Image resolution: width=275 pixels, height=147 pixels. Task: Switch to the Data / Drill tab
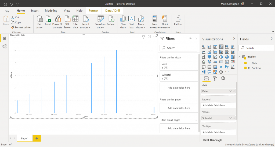(x=113, y=10)
